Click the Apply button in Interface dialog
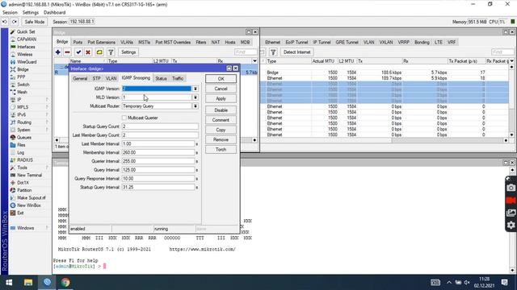The height and width of the screenshot is (290, 517). tap(221, 98)
